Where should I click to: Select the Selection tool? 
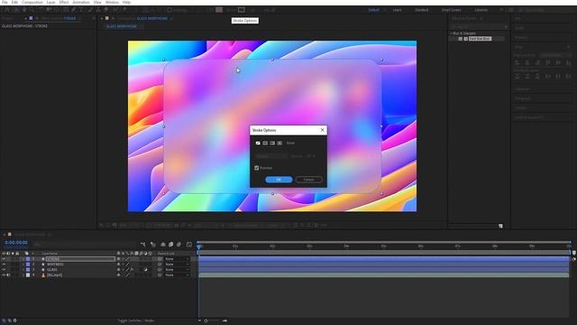pos(16,10)
